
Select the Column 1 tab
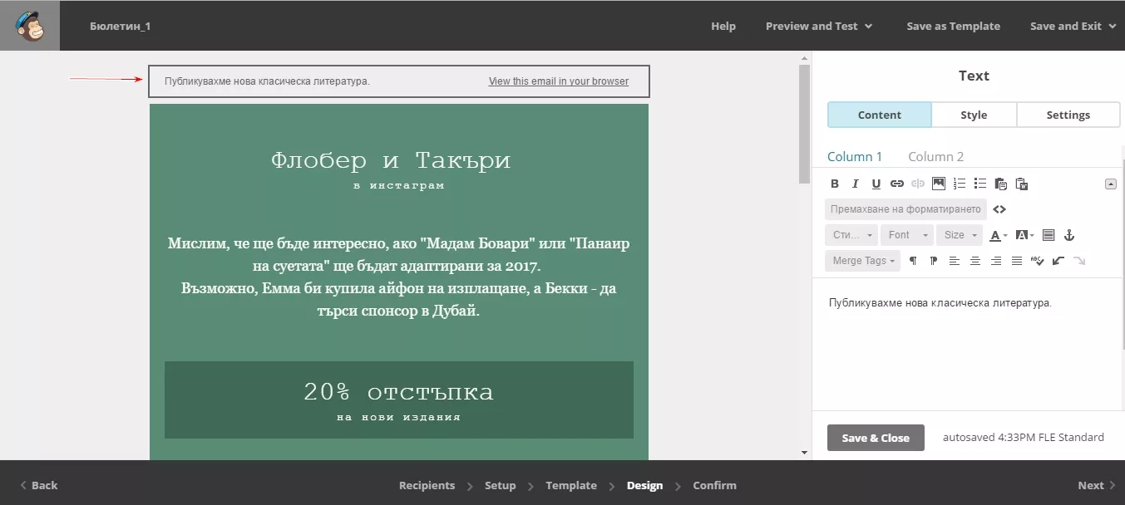[855, 156]
